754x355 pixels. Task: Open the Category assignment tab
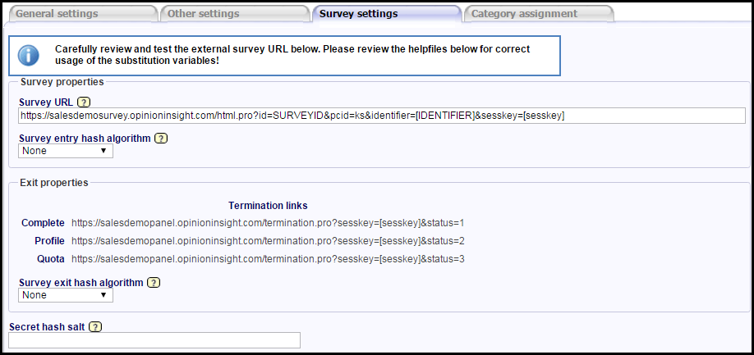tap(538, 13)
